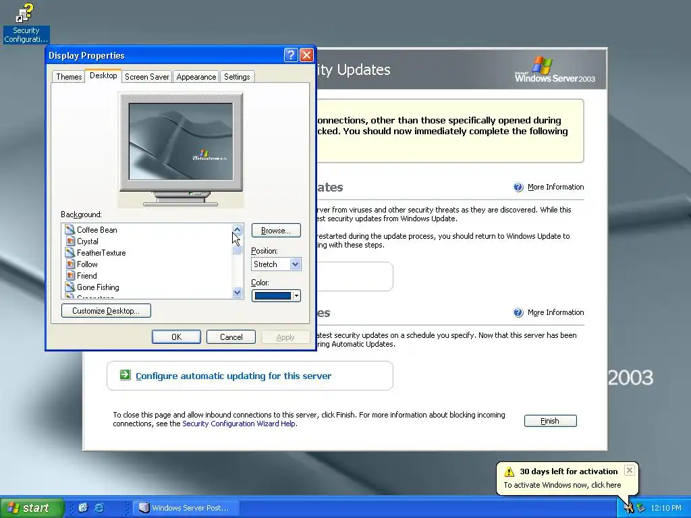
Task: Click the Customize Desktop... button
Action: (x=106, y=310)
